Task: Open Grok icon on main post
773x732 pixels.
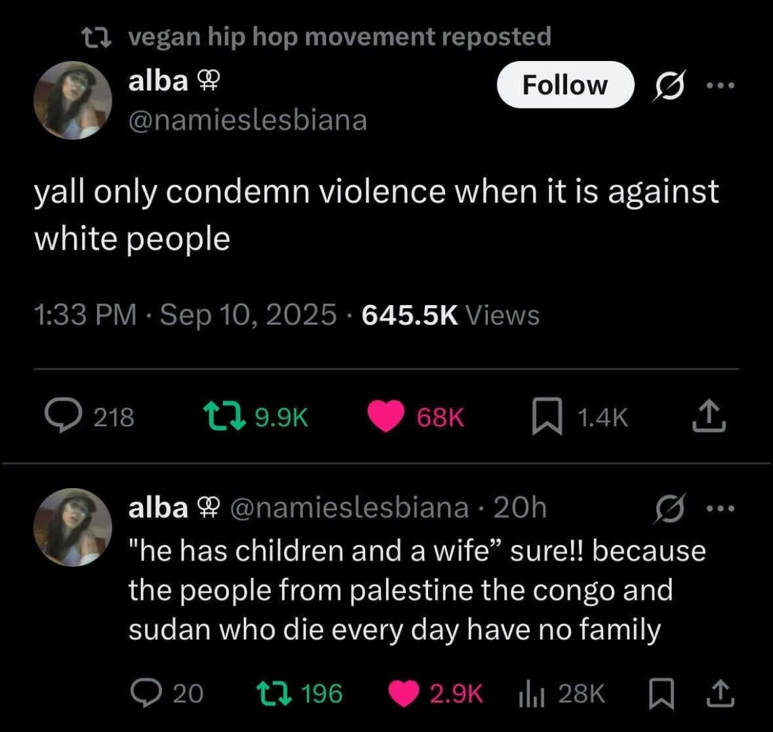Action: [x=669, y=85]
